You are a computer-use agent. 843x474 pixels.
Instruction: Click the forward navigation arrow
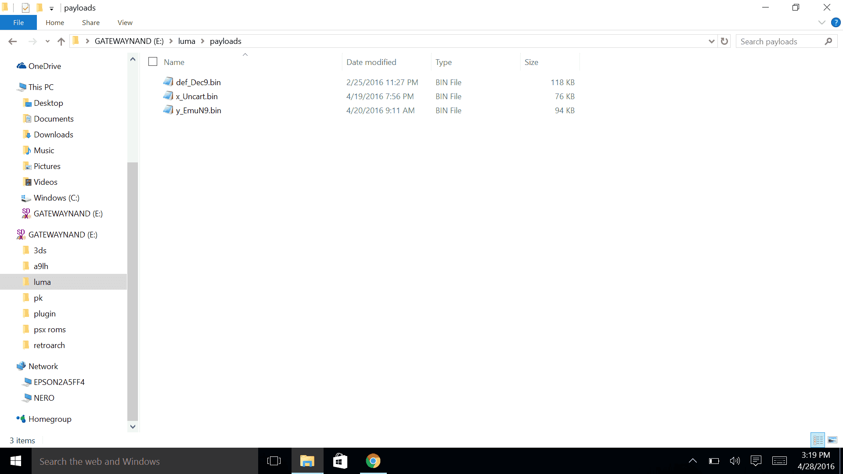pos(32,41)
